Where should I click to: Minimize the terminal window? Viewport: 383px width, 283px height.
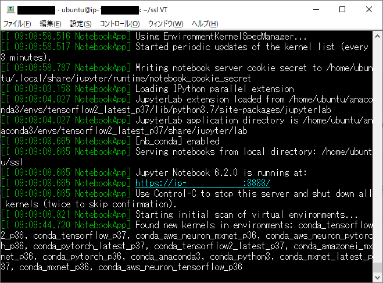click(x=316, y=10)
